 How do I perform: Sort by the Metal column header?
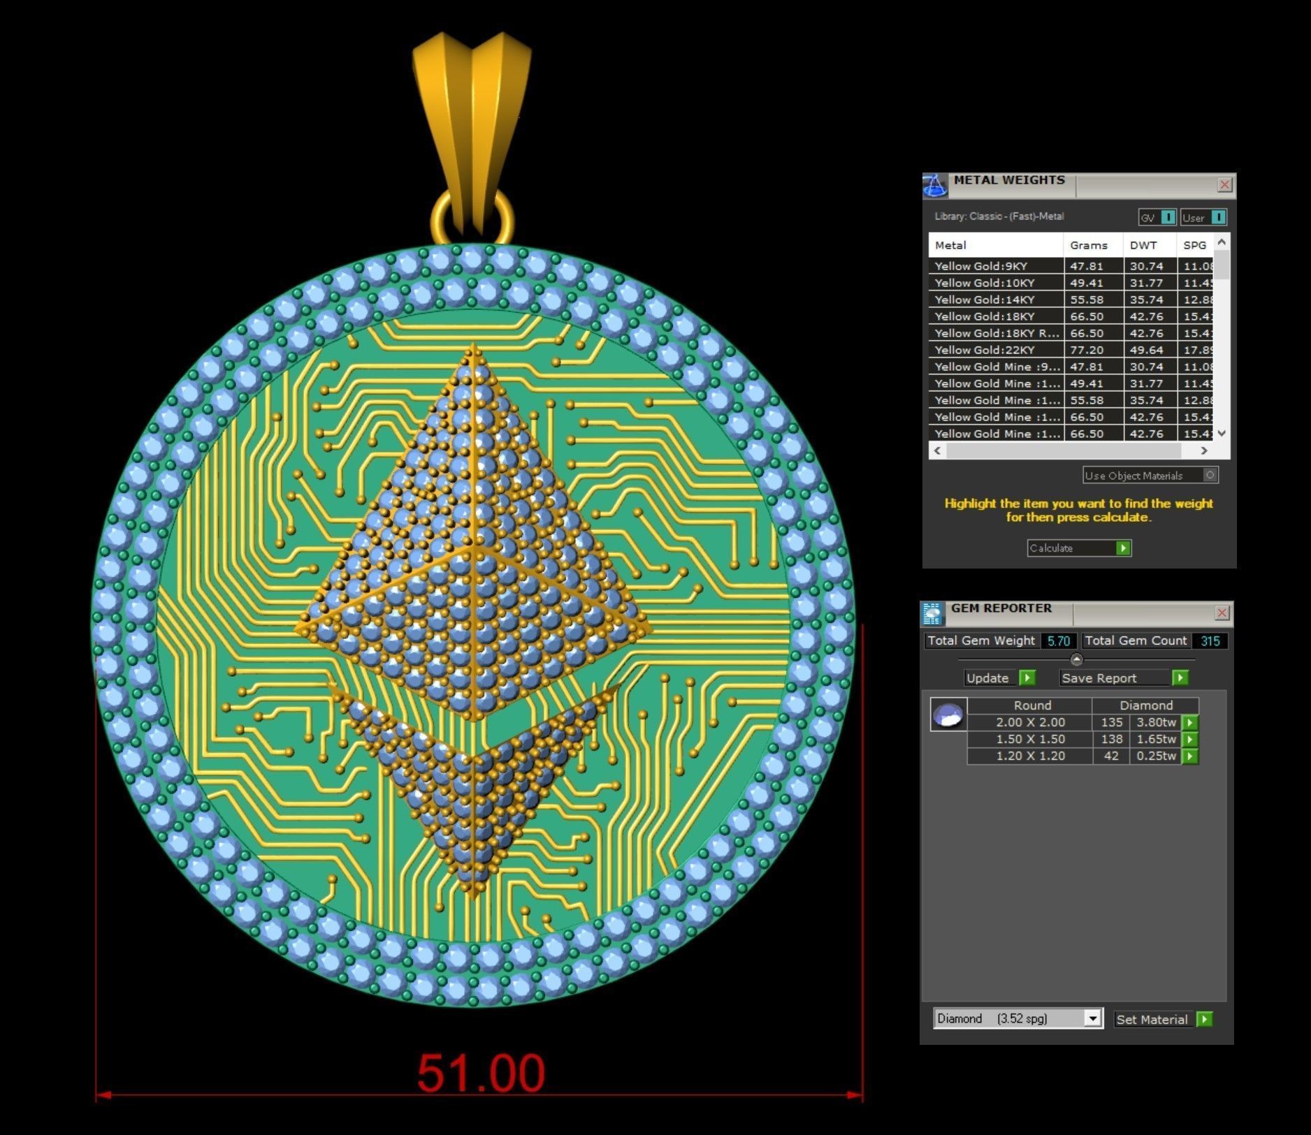tap(996, 245)
